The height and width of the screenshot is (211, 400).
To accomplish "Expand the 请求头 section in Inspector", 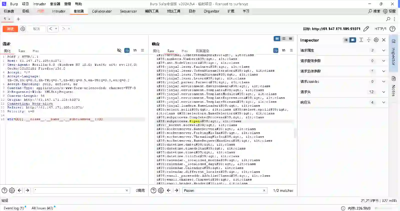I will 383,92.
